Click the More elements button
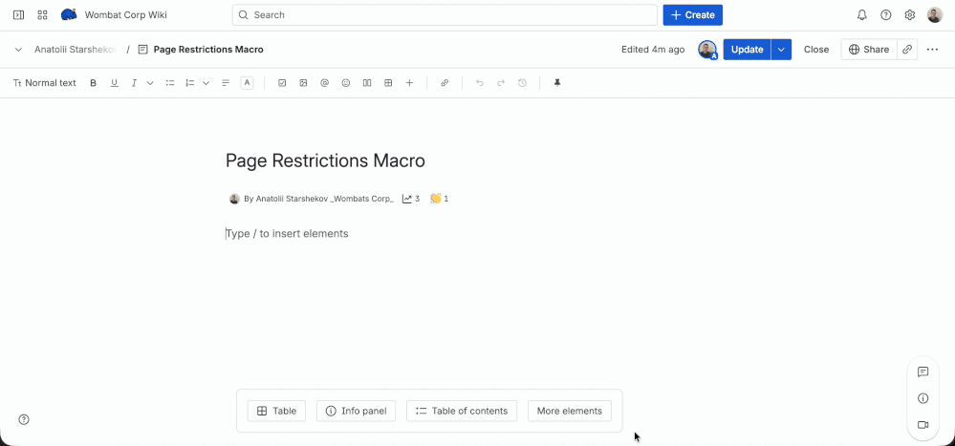This screenshot has width=955, height=446. tap(570, 411)
